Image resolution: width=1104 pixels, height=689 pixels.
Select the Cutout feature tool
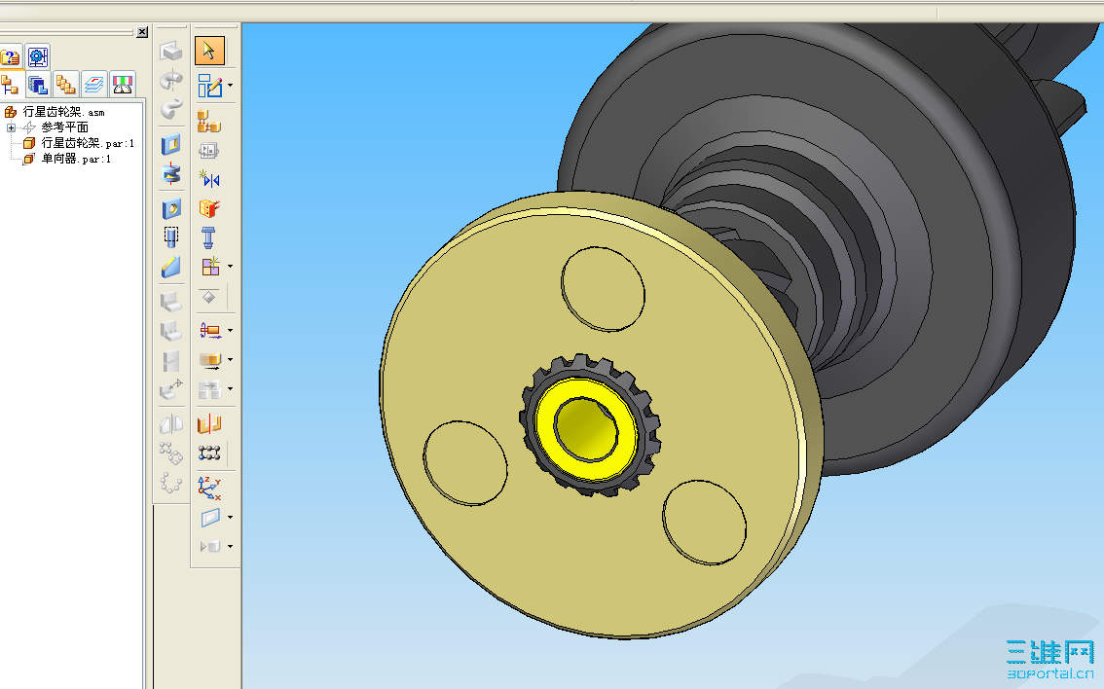[171, 145]
